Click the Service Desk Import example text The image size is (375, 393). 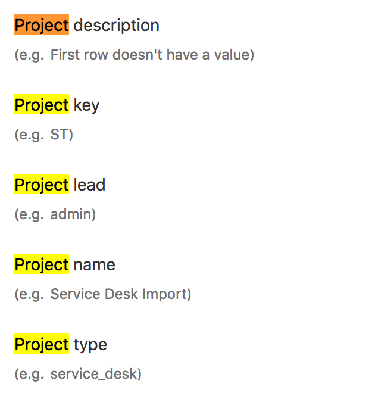tap(119, 294)
